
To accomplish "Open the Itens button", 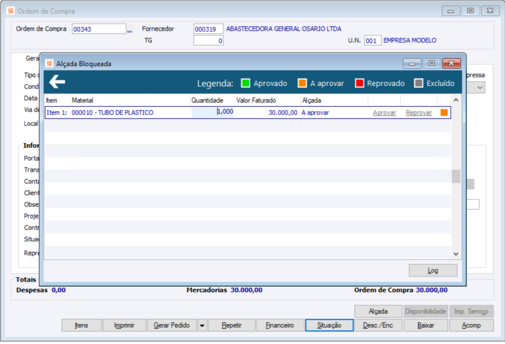I will [x=81, y=325].
